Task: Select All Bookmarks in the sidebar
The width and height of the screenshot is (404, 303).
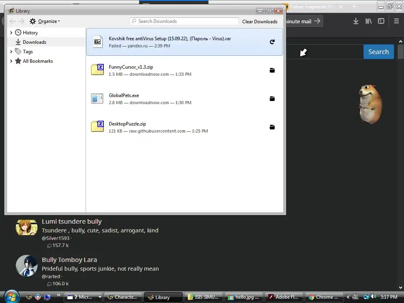Action: 37,61
